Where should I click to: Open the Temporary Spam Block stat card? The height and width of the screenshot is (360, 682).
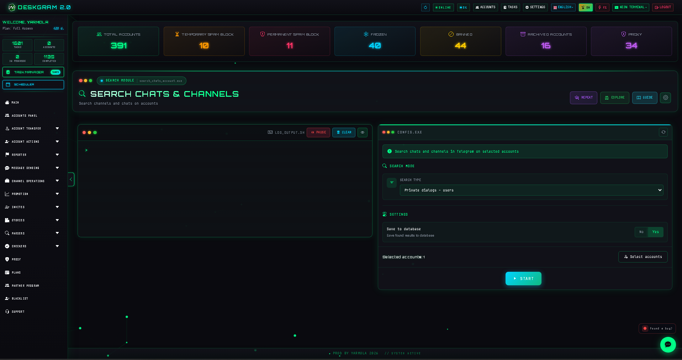coord(204,41)
